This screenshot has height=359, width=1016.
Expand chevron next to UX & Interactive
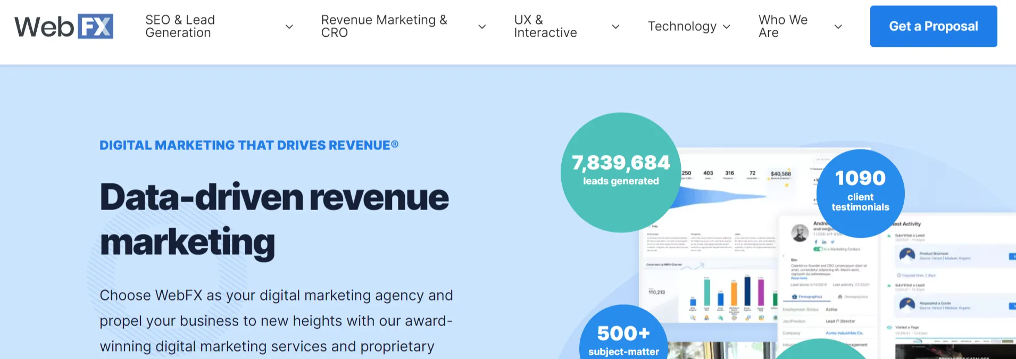pos(615,27)
